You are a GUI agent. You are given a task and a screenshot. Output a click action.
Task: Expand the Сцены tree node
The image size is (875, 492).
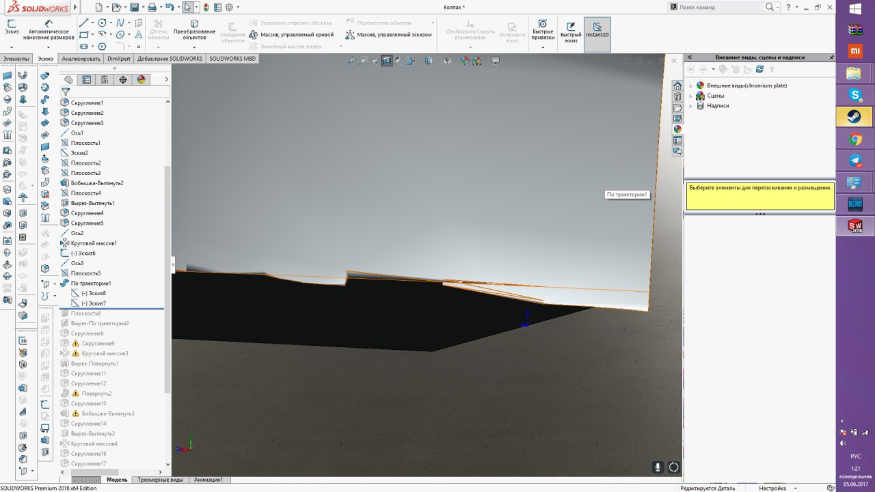pyautogui.click(x=690, y=96)
